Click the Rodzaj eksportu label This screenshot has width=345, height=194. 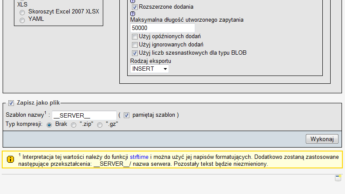tap(151, 61)
